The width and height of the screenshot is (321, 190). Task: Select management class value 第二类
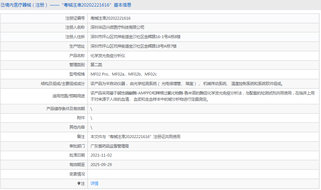[96, 65]
